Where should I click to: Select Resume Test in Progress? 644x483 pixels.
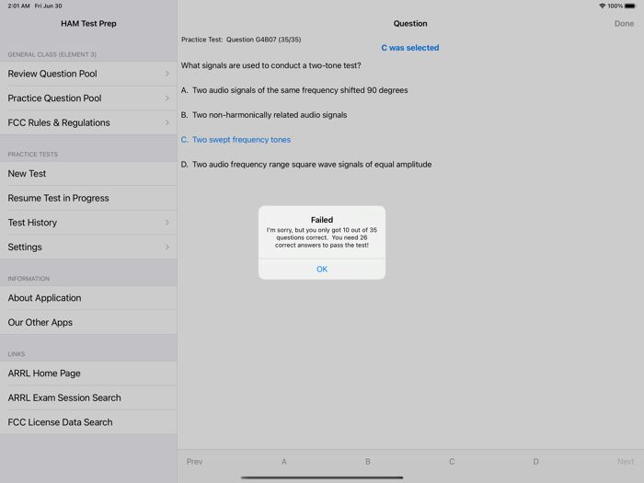point(88,198)
